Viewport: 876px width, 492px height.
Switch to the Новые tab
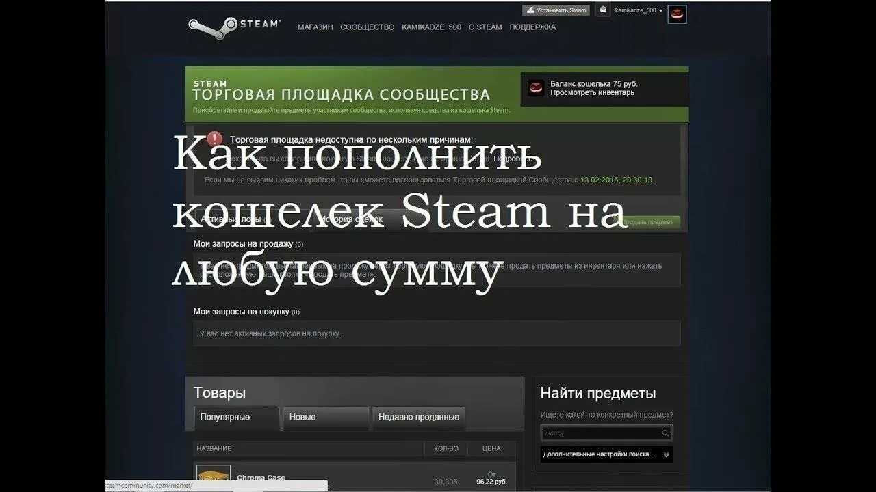pos(326,418)
